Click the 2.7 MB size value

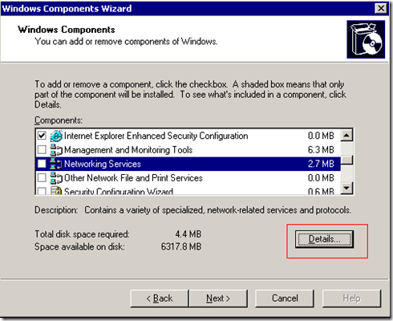[x=321, y=164]
